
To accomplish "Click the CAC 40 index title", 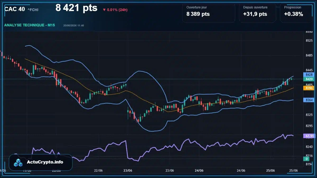I will (15, 9).
